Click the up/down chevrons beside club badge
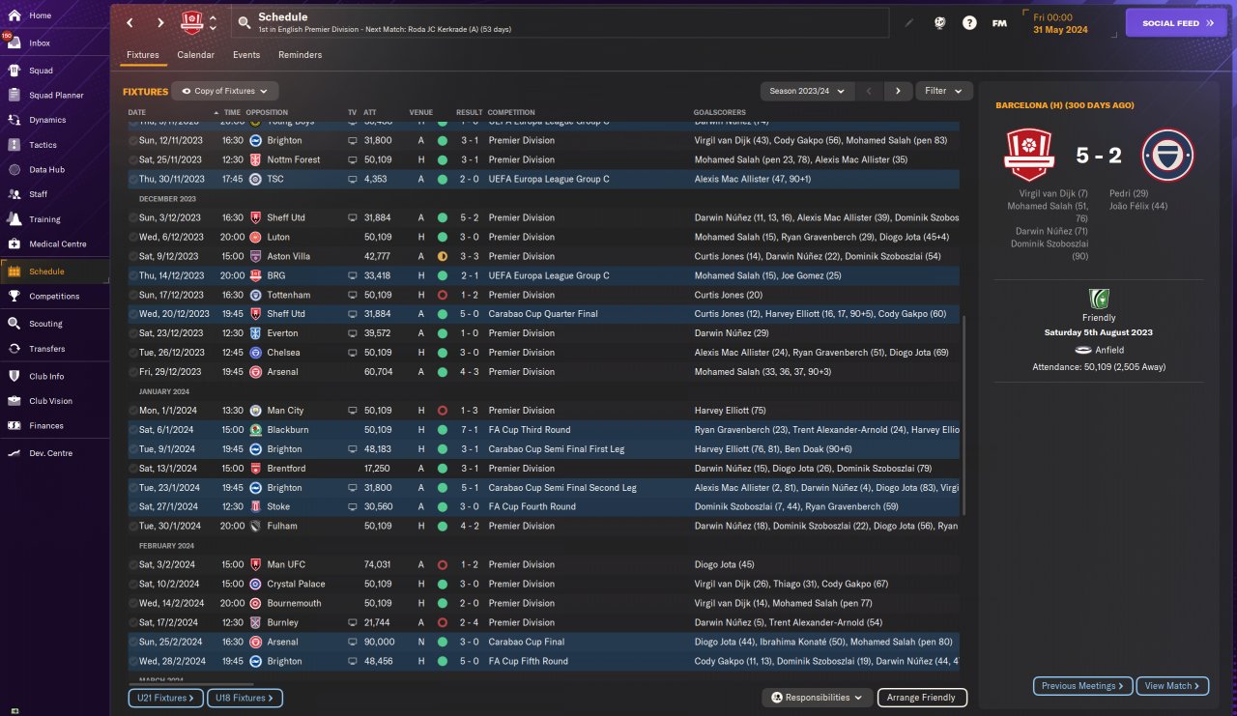The image size is (1237, 716). pos(213,23)
